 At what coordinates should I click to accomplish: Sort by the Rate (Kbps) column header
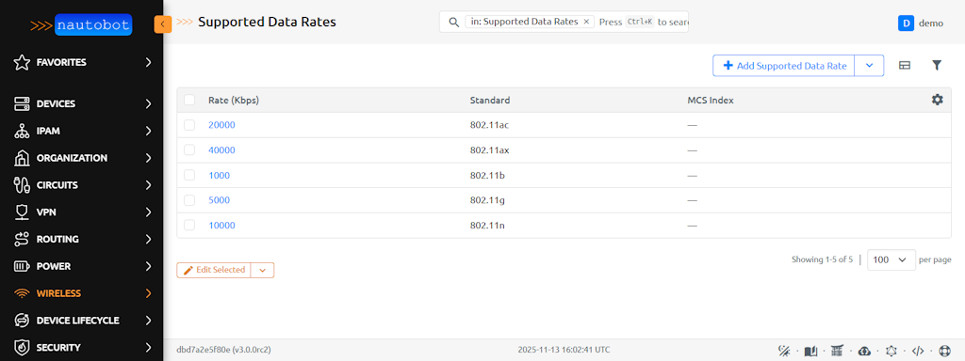234,100
